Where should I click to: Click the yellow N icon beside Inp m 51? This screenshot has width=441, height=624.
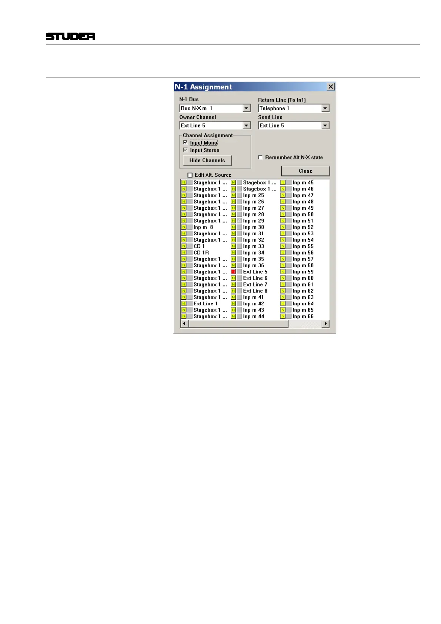click(283, 221)
